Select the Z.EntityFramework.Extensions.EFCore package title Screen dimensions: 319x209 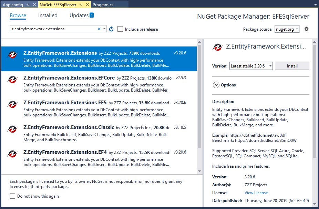click(x=69, y=78)
